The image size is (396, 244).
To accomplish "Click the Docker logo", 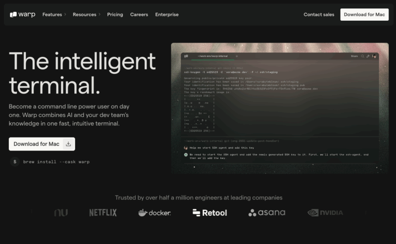I will tap(154, 213).
